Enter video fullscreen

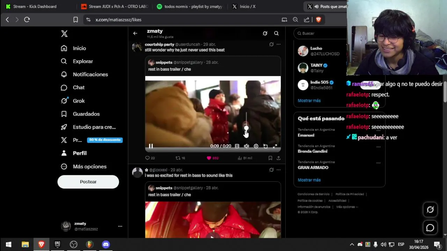tap(275, 146)
